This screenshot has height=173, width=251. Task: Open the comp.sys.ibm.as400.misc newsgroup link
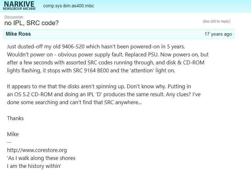[x=69, y=6]
